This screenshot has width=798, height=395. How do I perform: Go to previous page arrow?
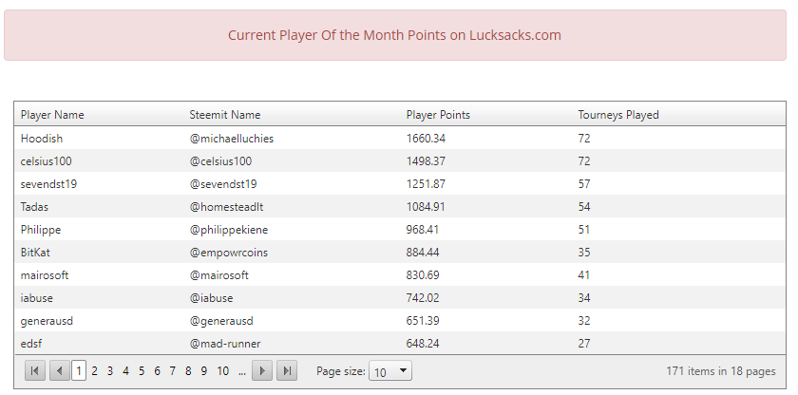click(60, 370)
